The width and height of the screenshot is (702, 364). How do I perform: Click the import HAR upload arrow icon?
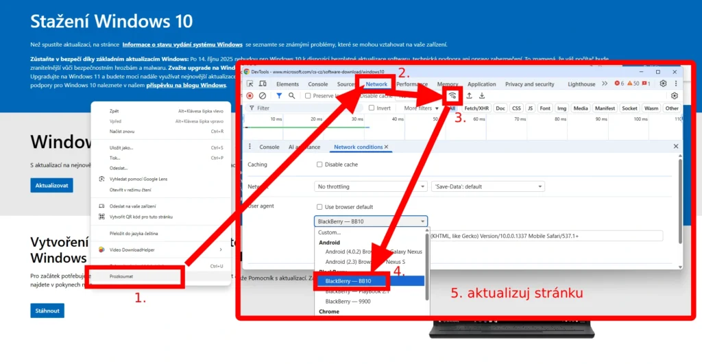pos(469,95)
